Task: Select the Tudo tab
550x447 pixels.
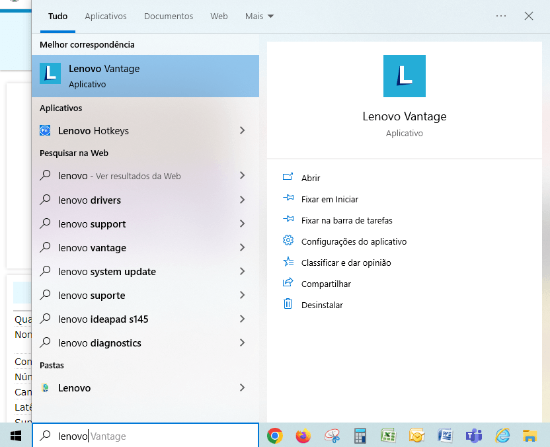Action: 58,16
